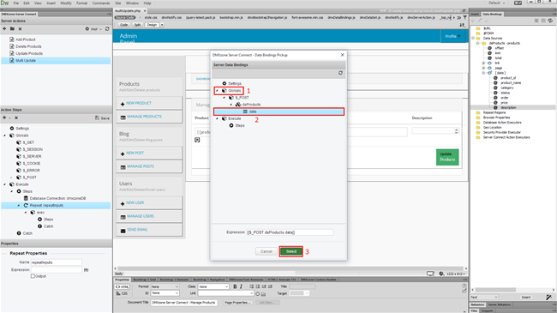This screenshot has height=313, width=557.
Task: Open the NEW PRODUCT link
Action: pos(139,103)
